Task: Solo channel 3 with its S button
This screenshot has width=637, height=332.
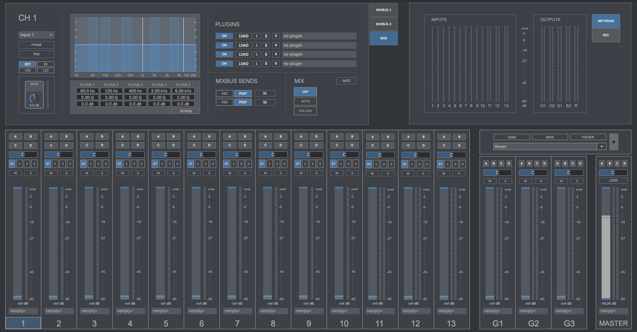Action: click(x=102, y=173)
